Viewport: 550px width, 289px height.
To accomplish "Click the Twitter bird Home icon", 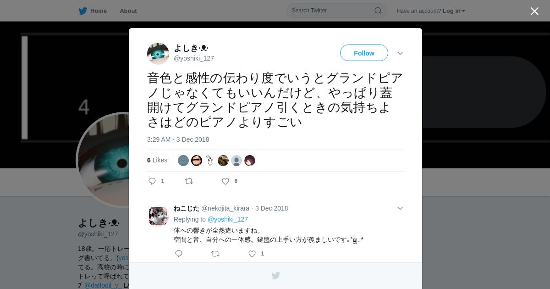I will [x=82, y=11].
